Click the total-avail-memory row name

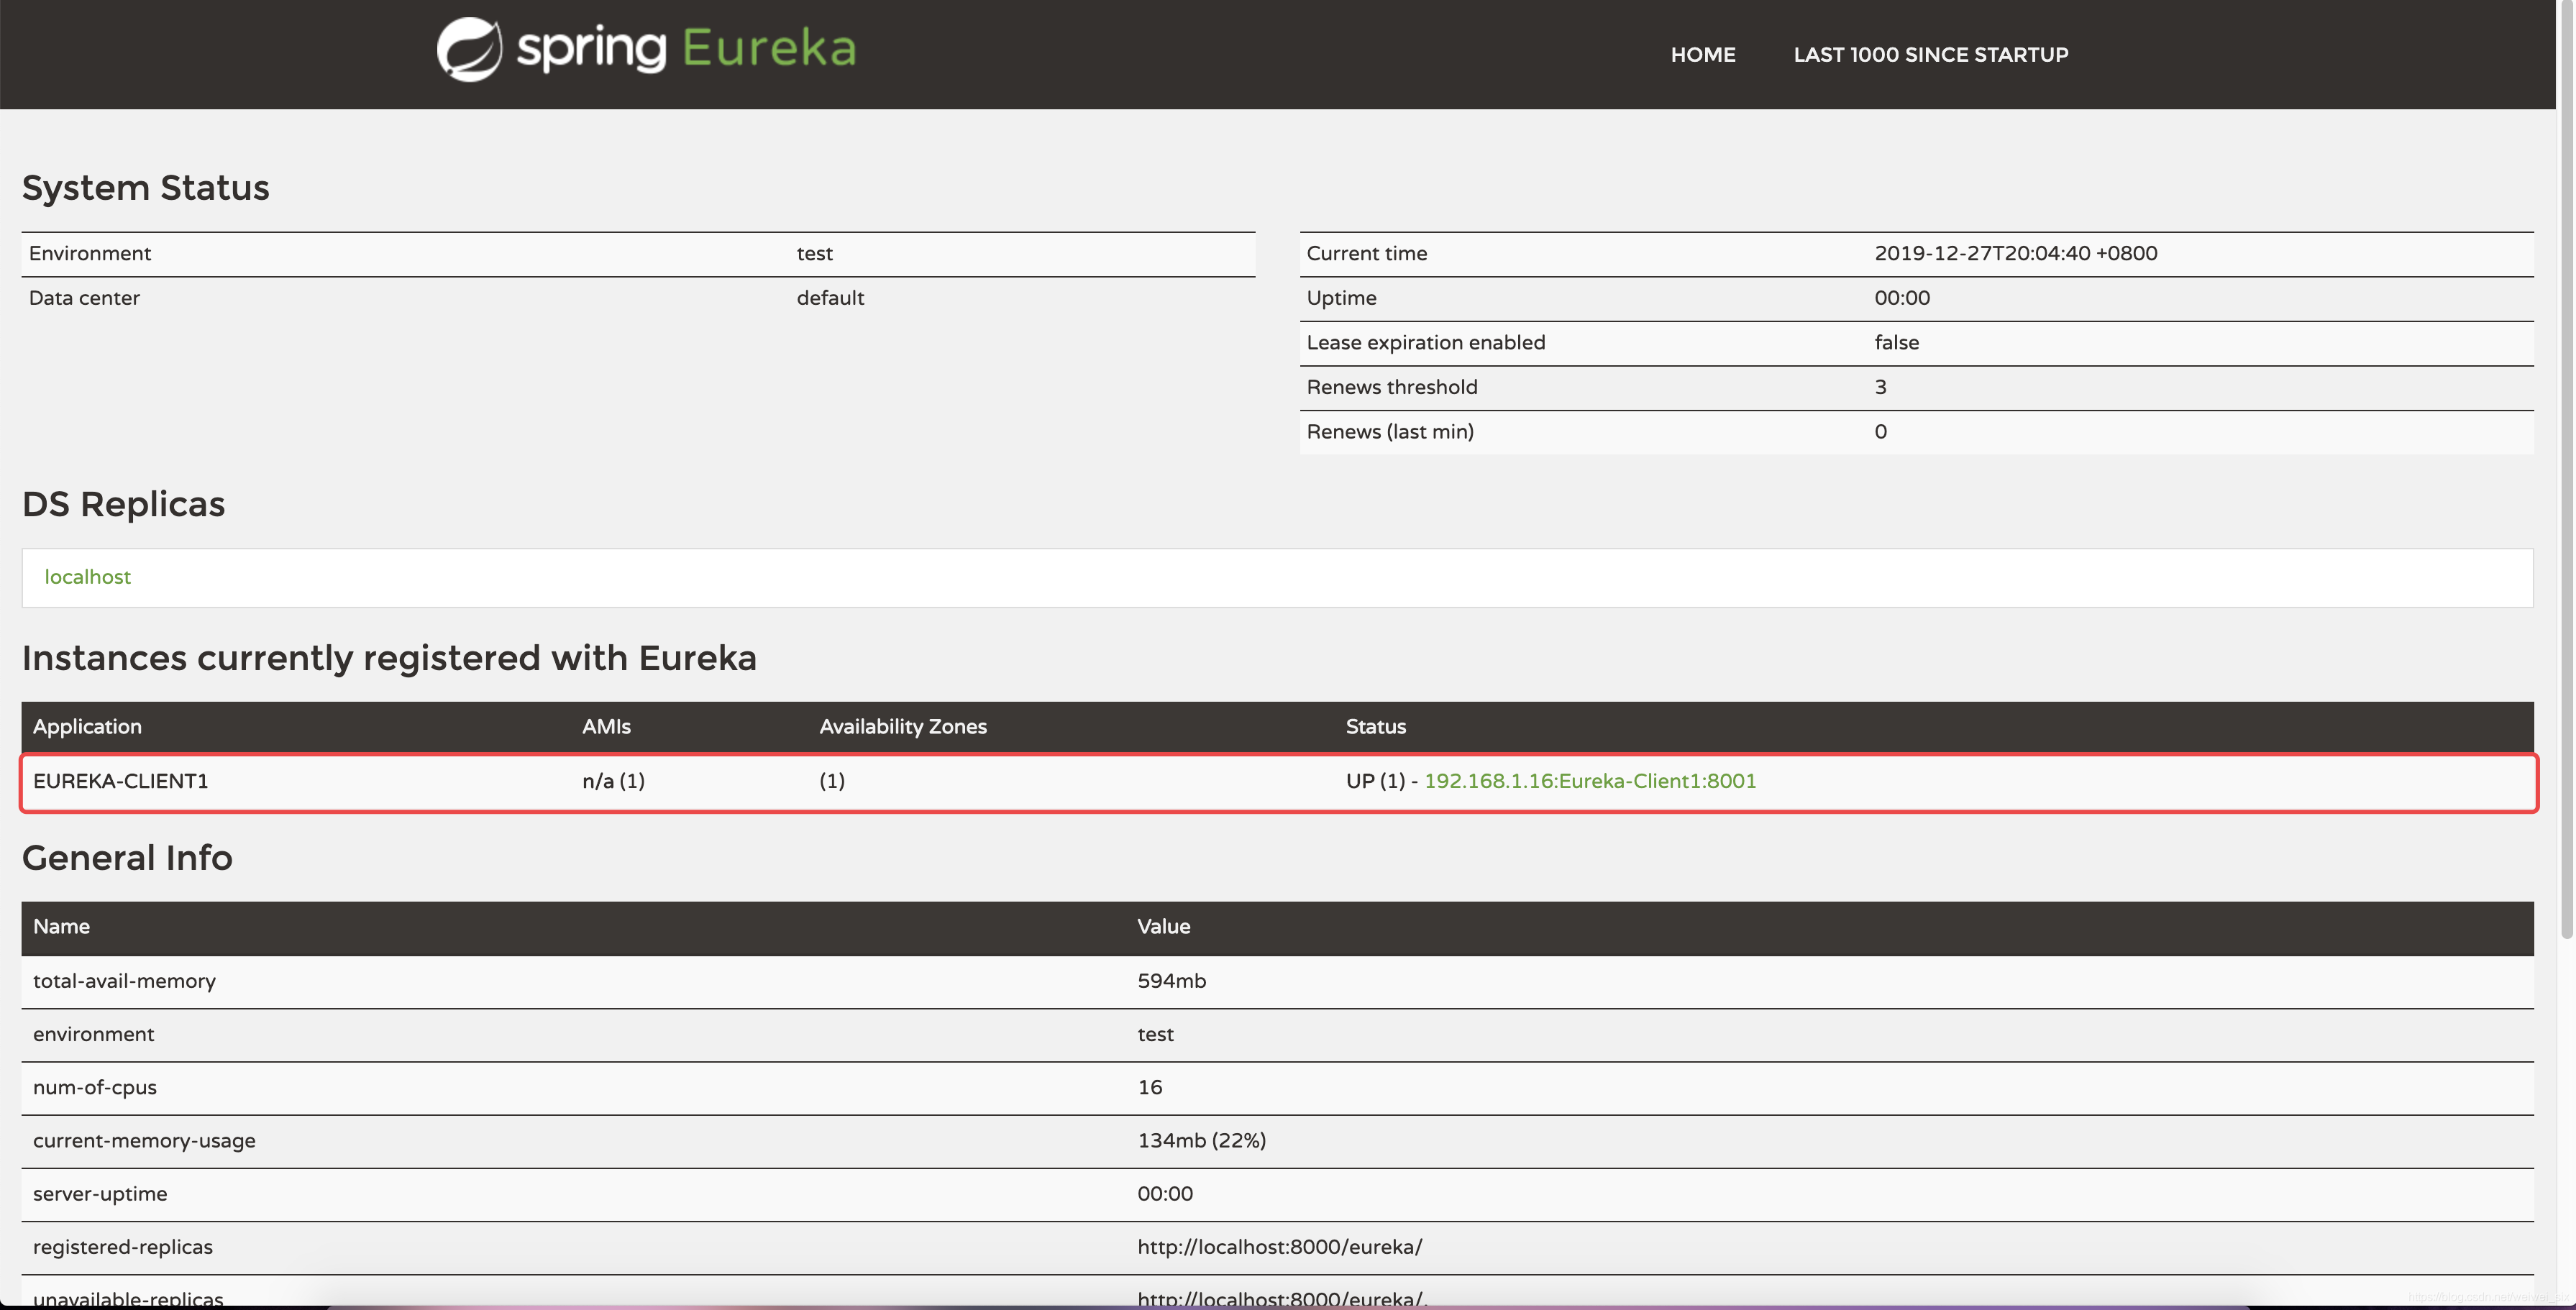[x=124, y=981]
